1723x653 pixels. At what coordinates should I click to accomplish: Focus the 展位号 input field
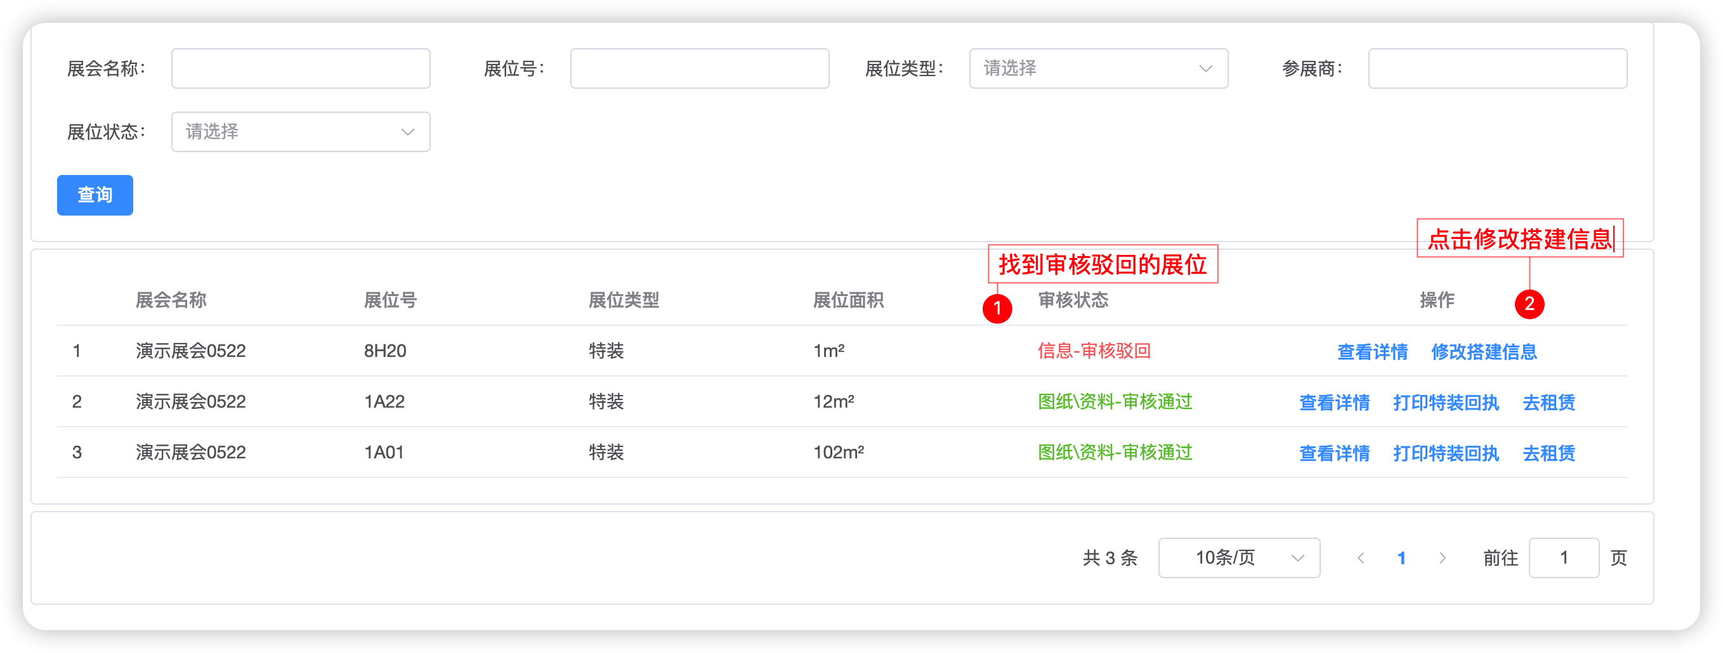pyautogui.click(x=700, y=68)
